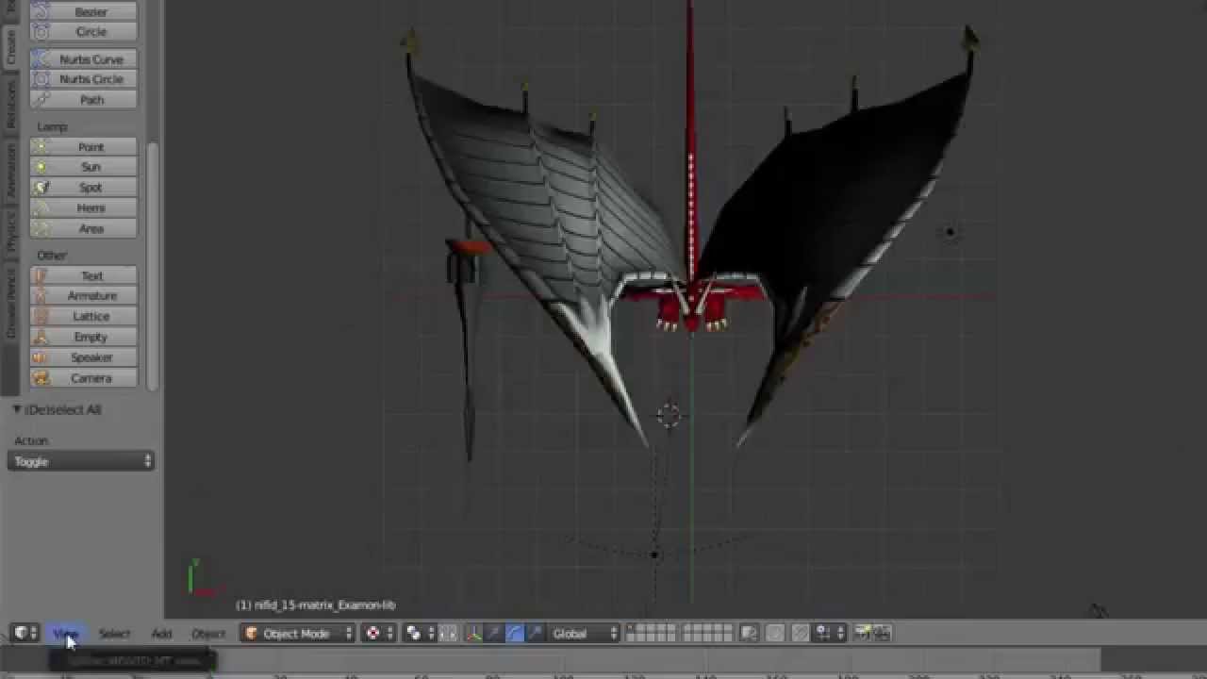Select the lamp object dot in viewport
This screenshot has width=1207, height=679.
[950, 232]
